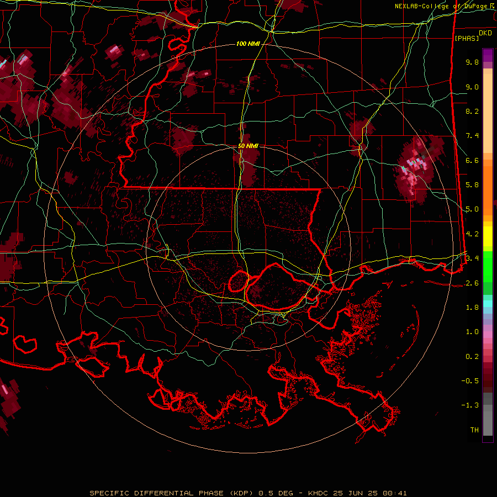This screenshot has height=497, width=497.
Task: Click the storm echo just below 50 NMI label
Action: tap(247, 162)
